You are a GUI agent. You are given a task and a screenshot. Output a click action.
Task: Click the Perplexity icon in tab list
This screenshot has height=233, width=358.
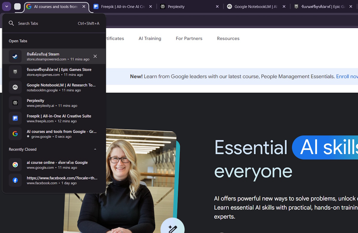(15, 103)
